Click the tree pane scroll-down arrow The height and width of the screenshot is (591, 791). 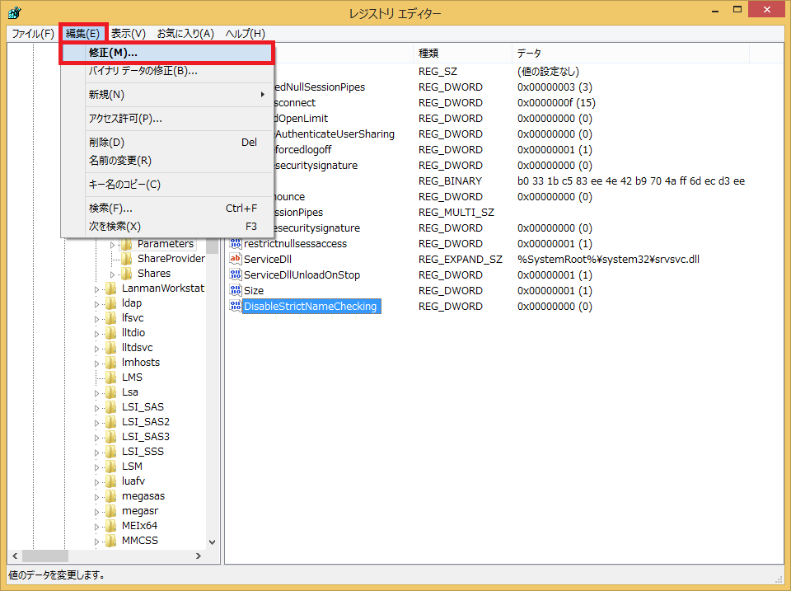point(213,542)
